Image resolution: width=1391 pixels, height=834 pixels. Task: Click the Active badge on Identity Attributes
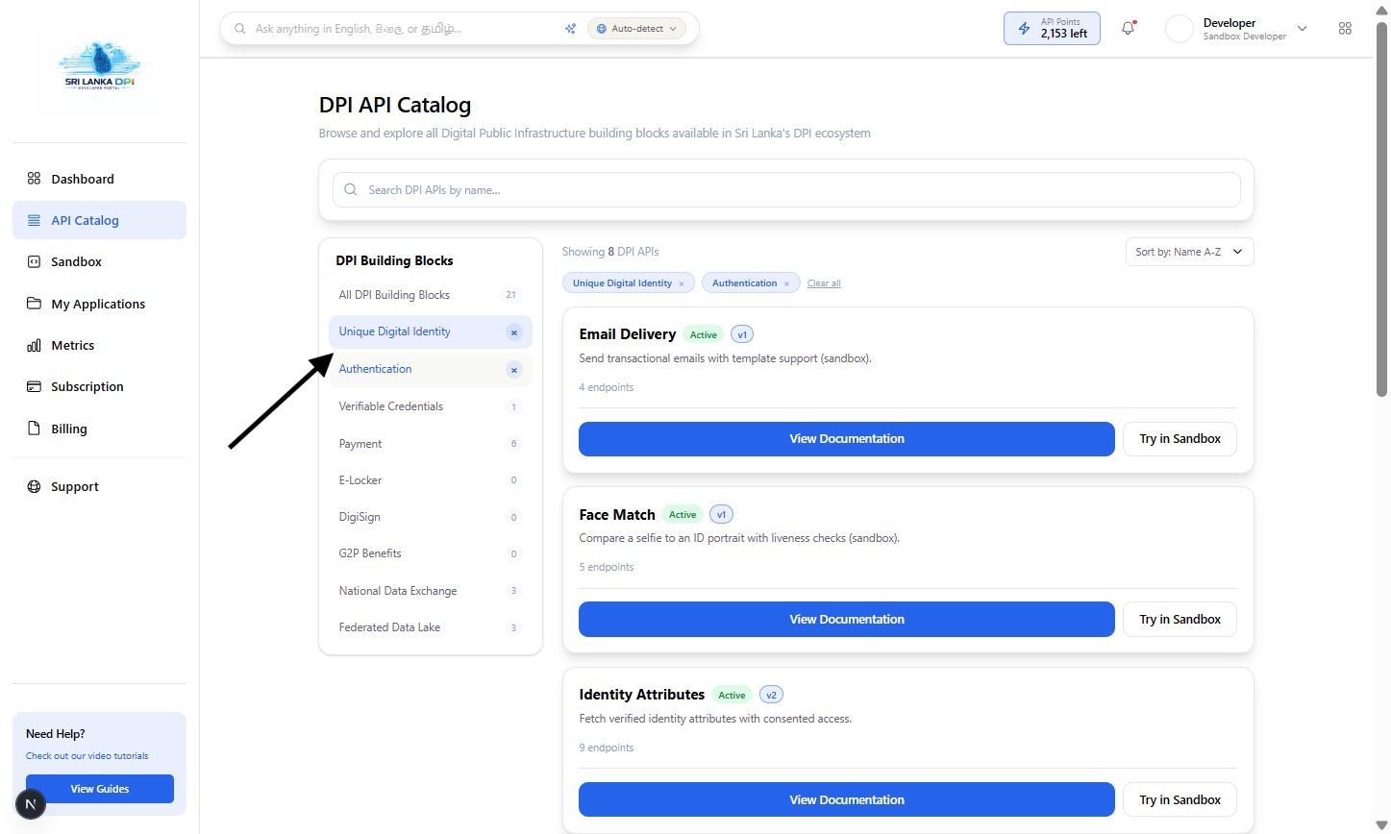(733, 695)
